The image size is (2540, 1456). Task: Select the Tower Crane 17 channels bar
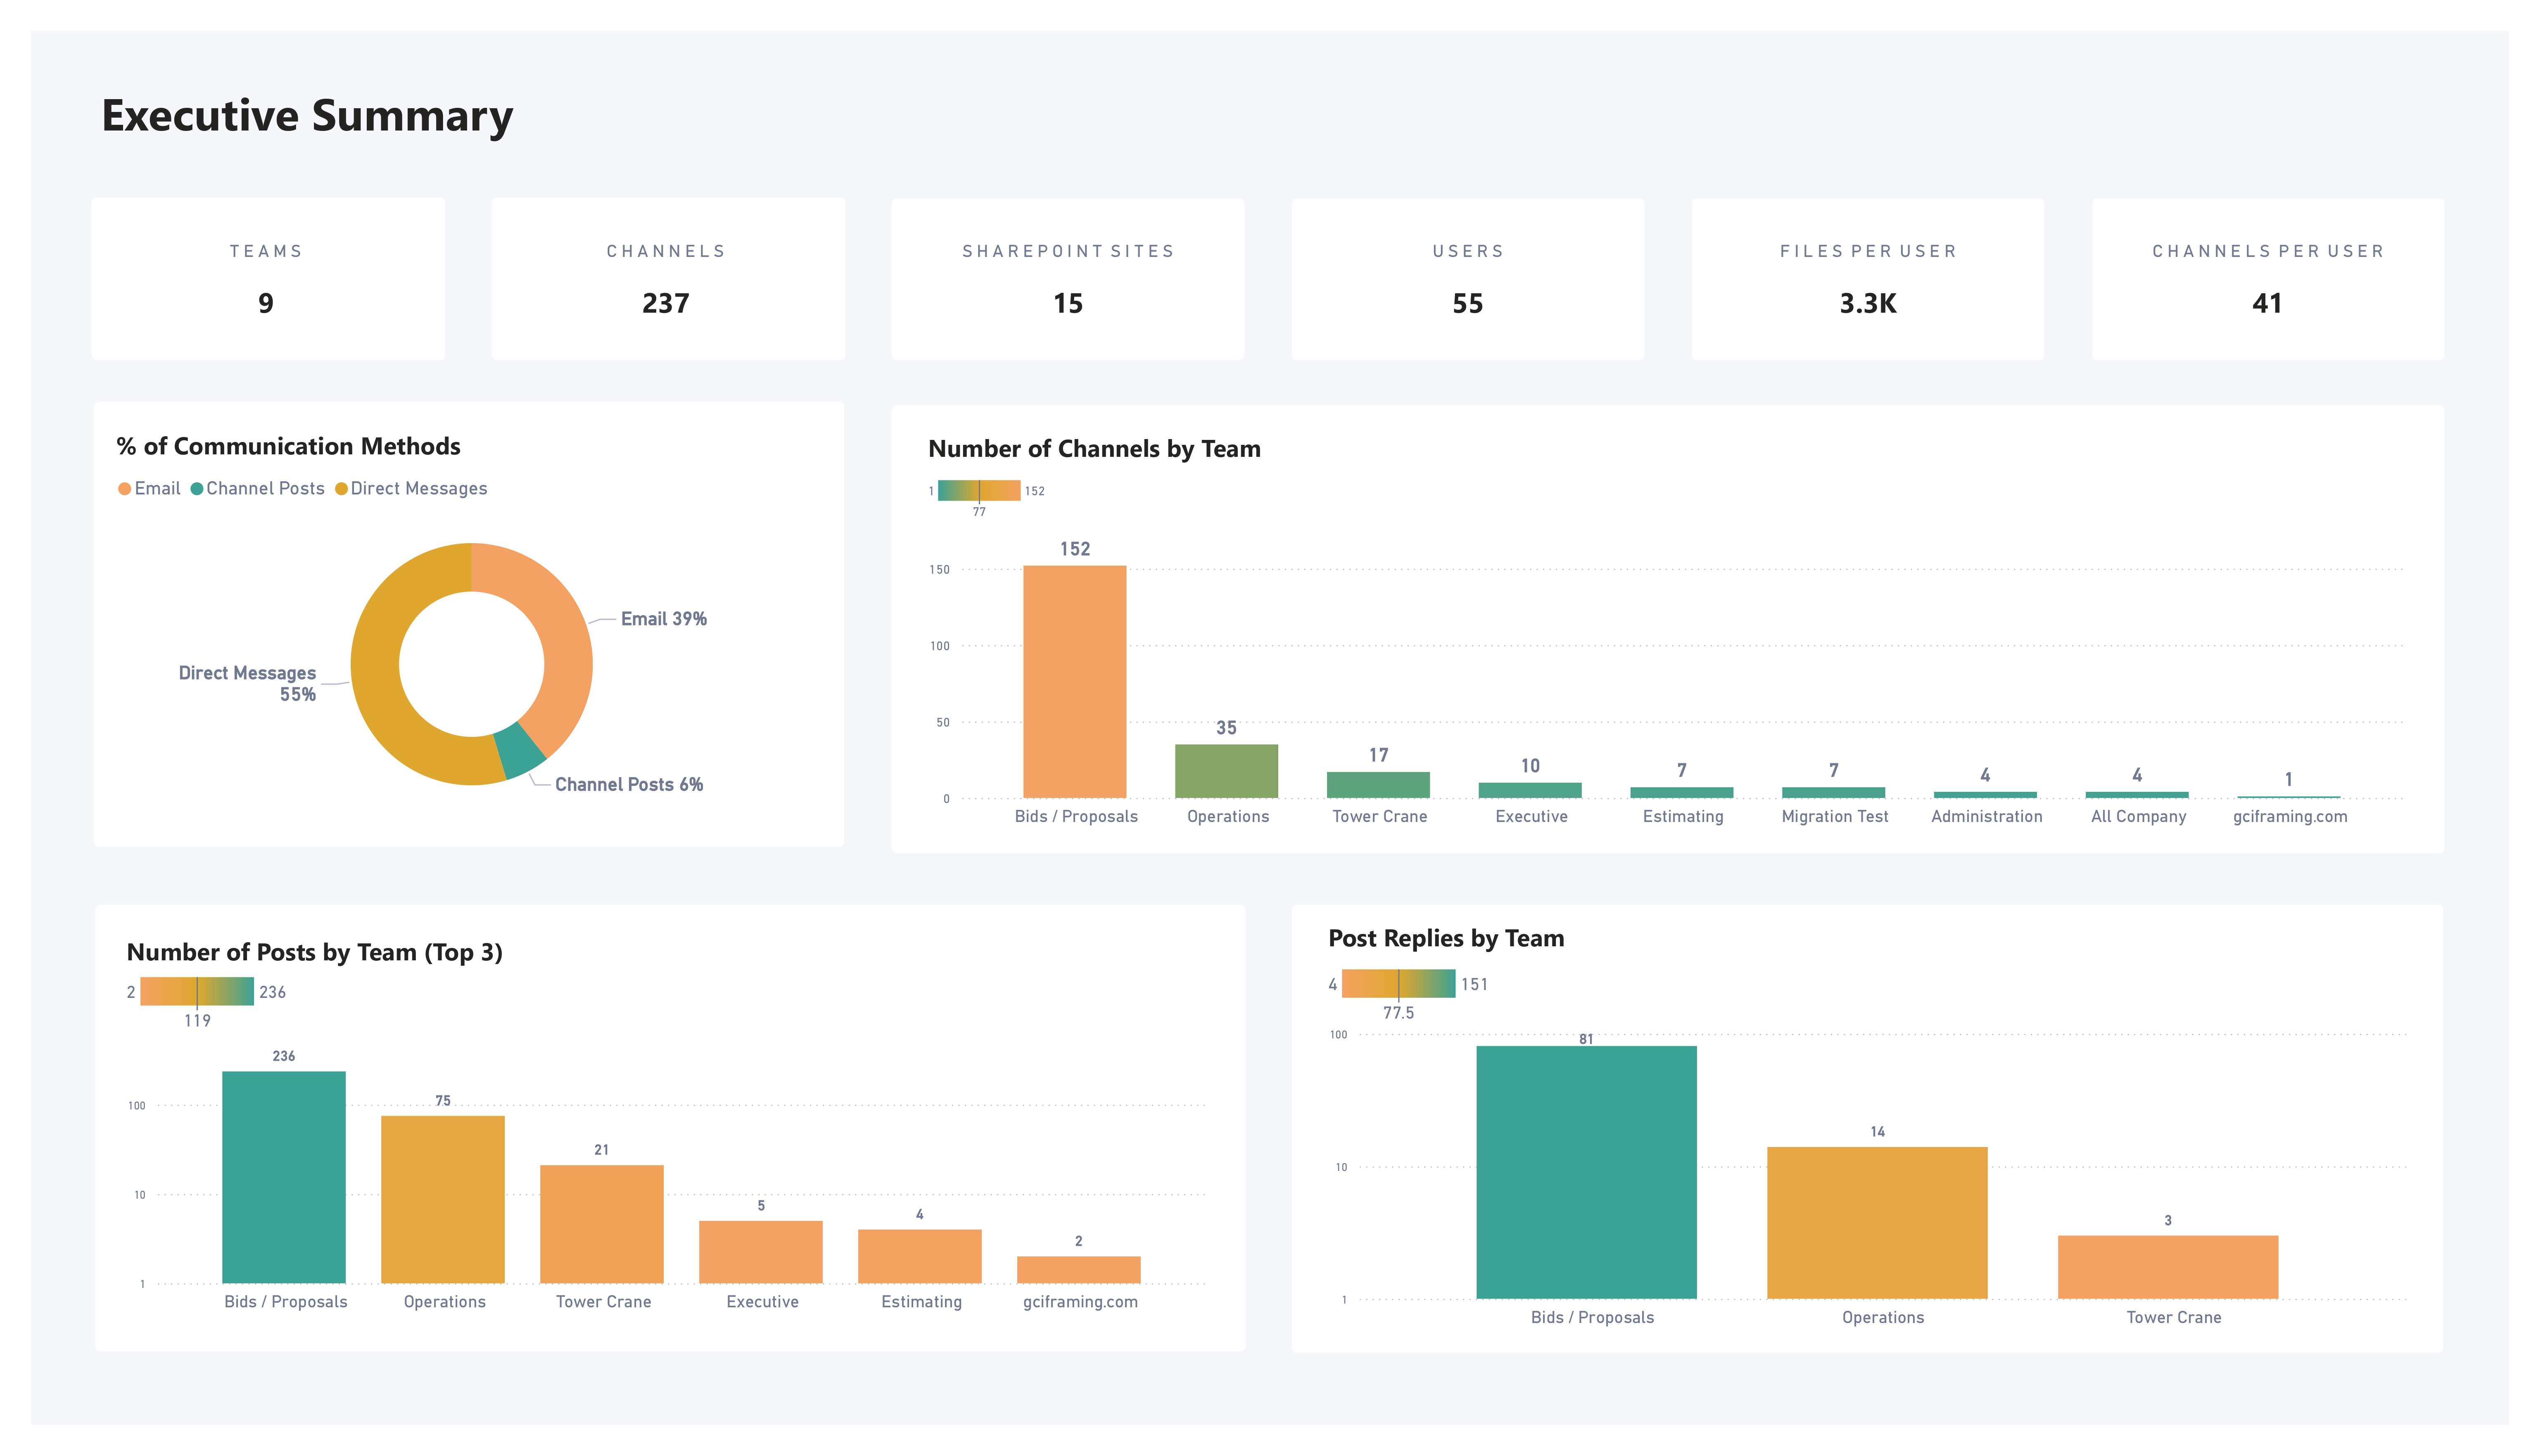tap(1379, 785)
